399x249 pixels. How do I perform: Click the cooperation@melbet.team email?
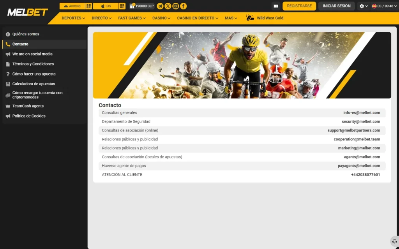pyautogui.click(x=357, y=139)
